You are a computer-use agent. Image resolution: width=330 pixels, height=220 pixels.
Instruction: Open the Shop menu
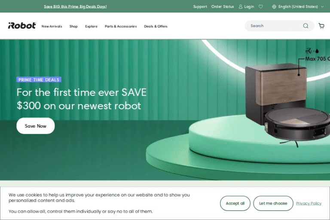[x=73, y=26]
